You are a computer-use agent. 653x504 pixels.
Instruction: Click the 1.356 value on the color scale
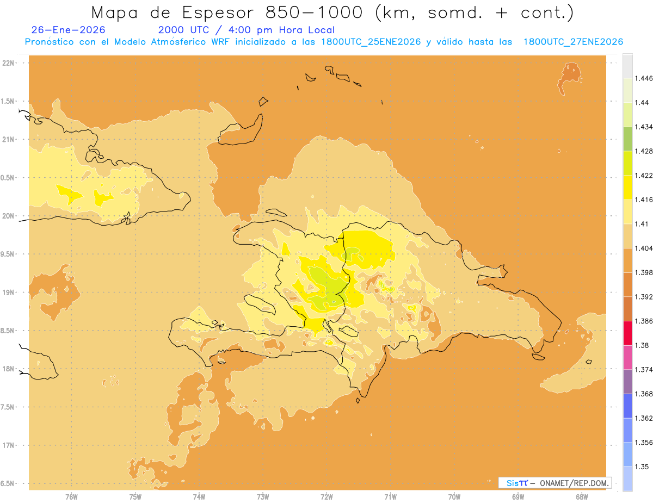click(x=644, y=443)
